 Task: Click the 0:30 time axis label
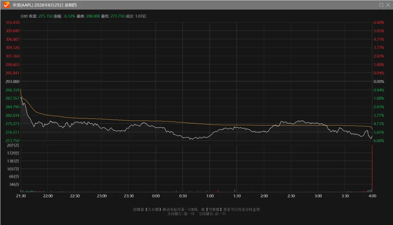pyautogui.click(x=183, y=196)
